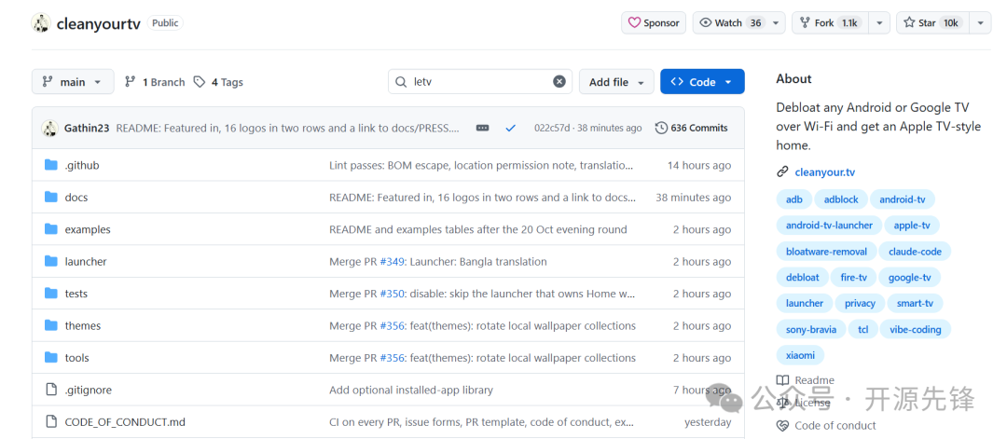Open the Star lists dropdown arrow
The image size is (1007, 439).
(980, 23)
